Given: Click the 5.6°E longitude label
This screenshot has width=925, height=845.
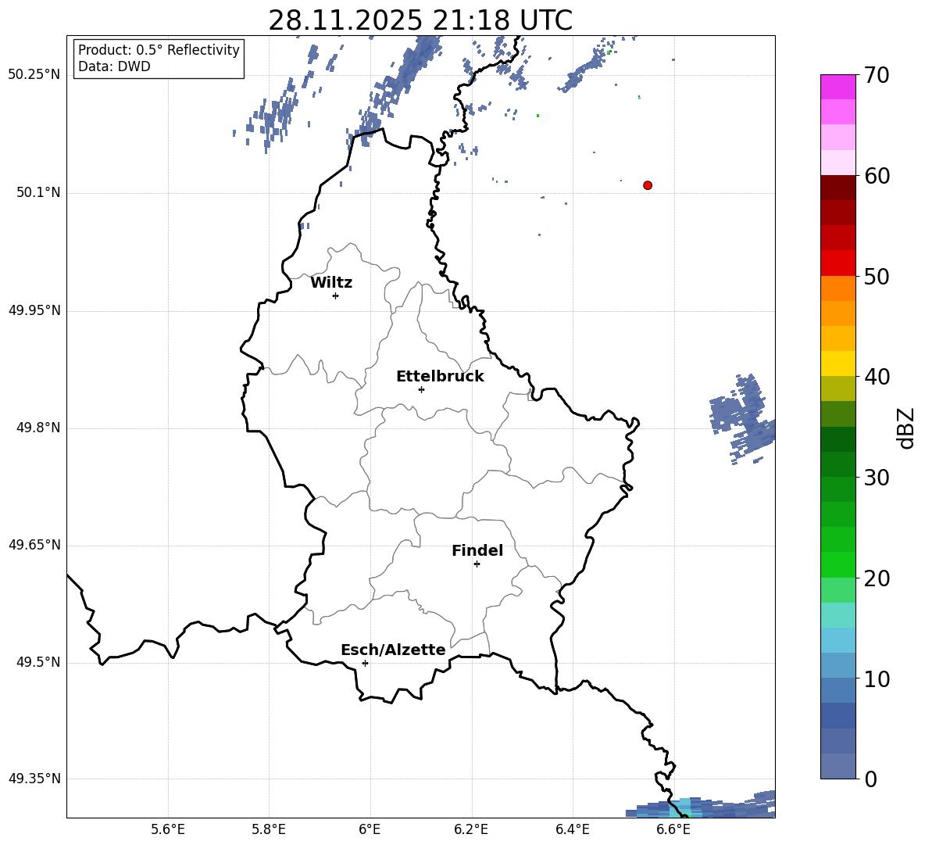Looking at the screenshot, I should [x=168, y=829].
